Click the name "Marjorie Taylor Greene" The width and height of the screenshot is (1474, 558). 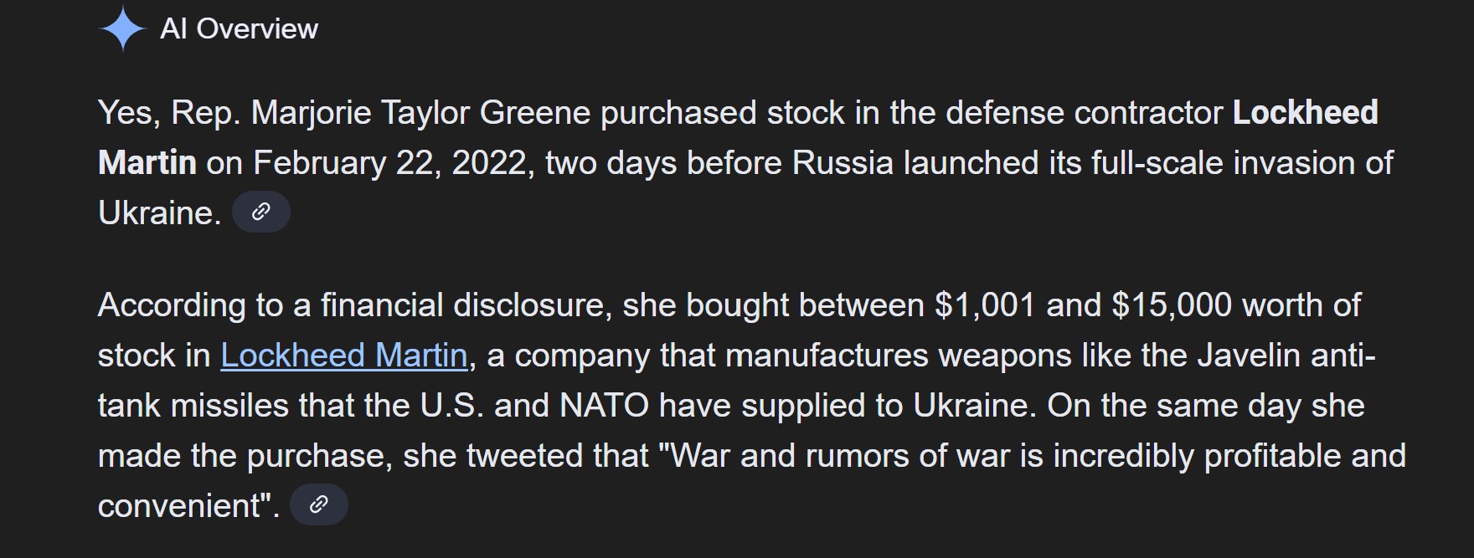point(421,113)
